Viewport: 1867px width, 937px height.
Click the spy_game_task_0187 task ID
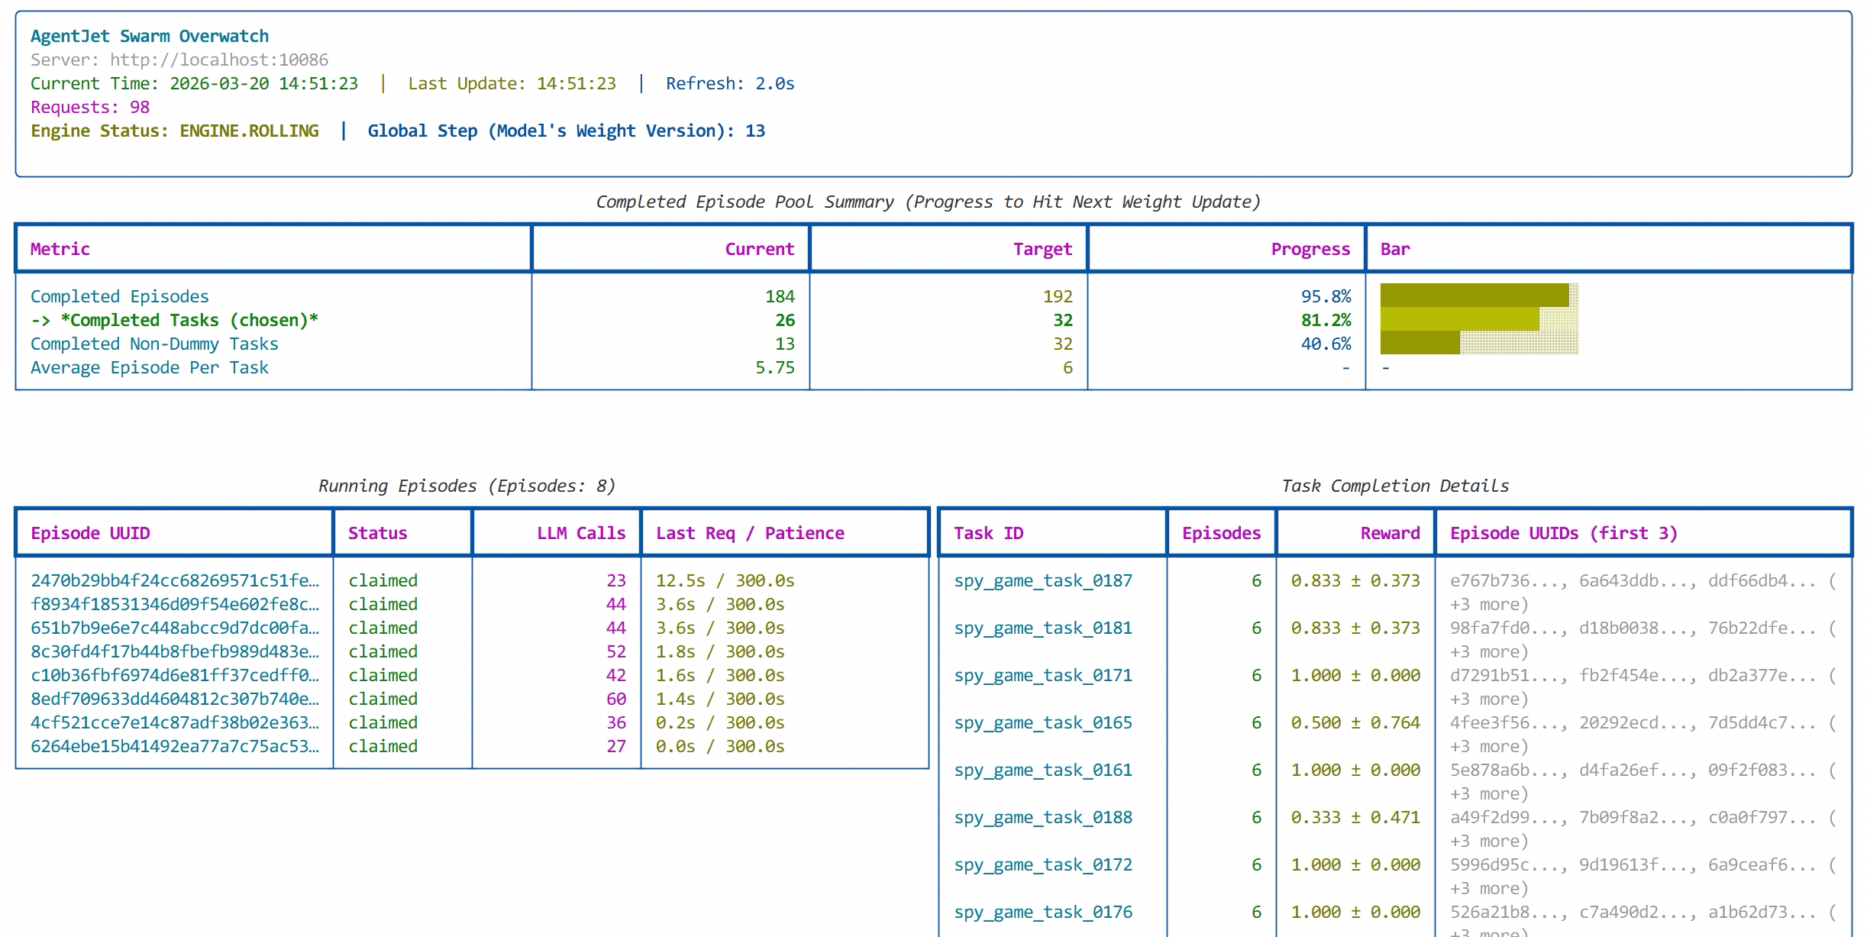click(1042, 581)
